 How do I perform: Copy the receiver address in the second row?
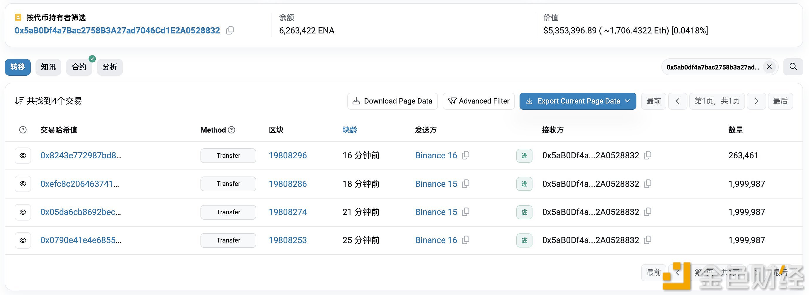[x=648, y=184]
